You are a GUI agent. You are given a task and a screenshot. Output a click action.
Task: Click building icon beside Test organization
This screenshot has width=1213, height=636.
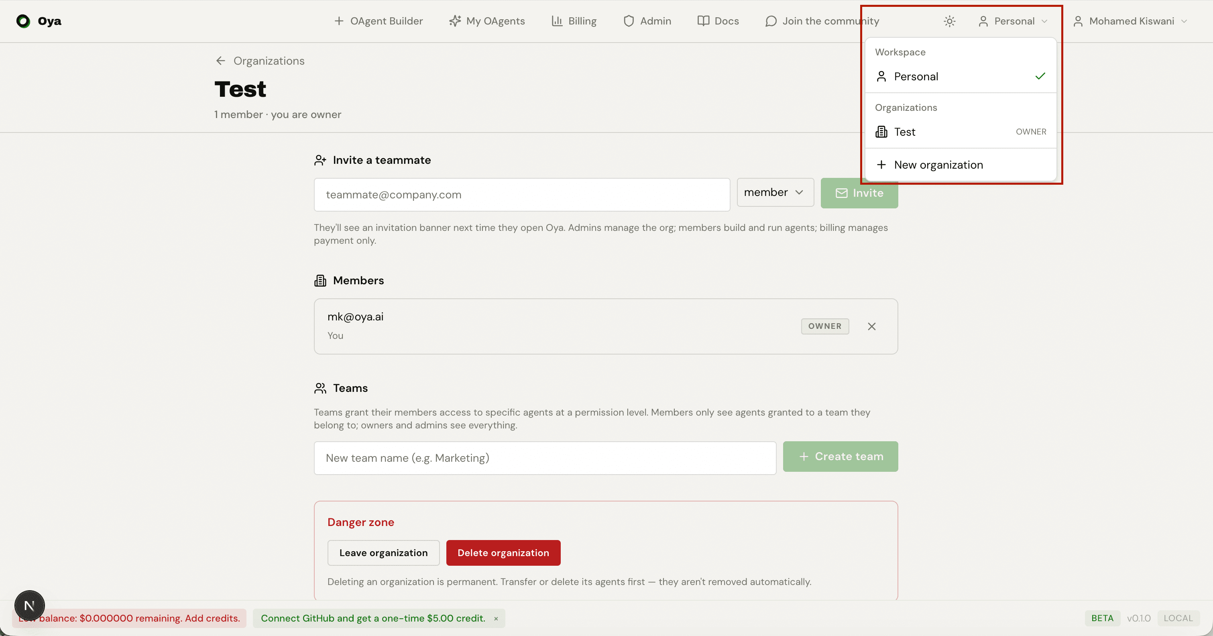[x=881, y=132]
